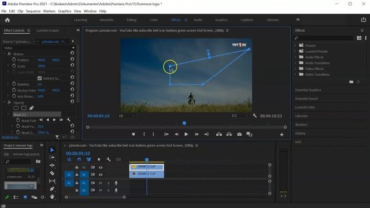Export frame with camera icon
This screenshot has height=208, width=370.
pyautogui.click(x=239, y=134)
